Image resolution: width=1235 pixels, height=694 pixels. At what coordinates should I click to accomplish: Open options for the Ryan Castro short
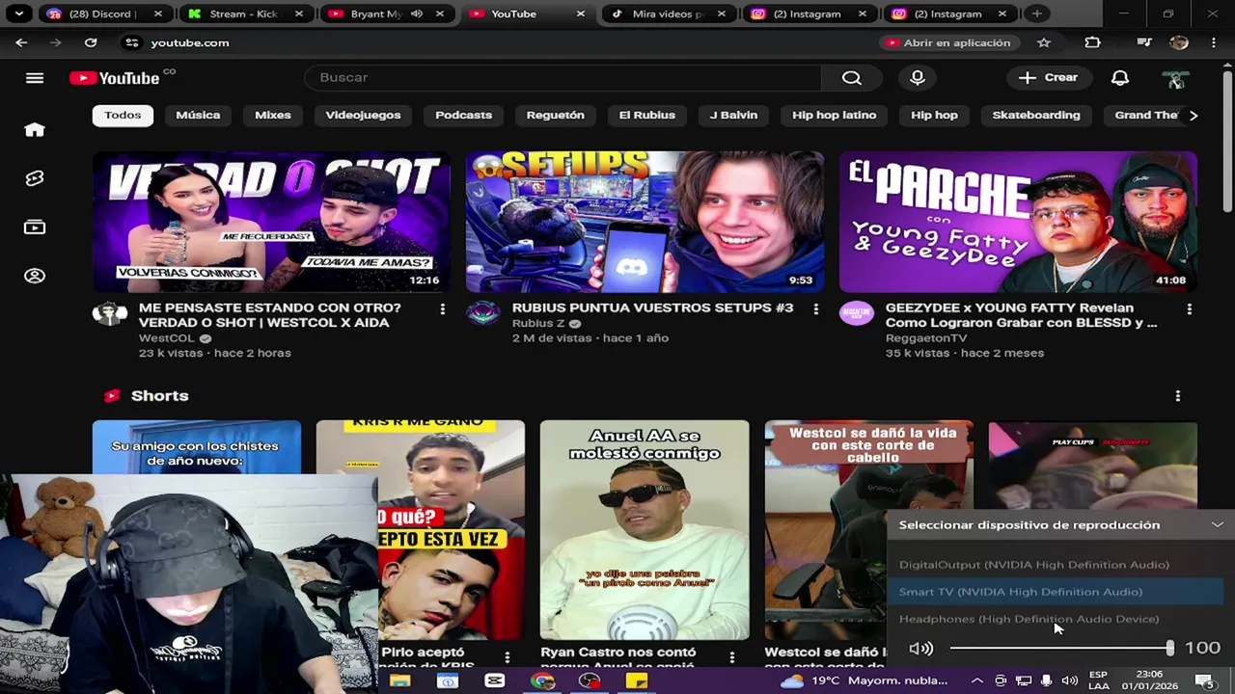coord(731,656)
